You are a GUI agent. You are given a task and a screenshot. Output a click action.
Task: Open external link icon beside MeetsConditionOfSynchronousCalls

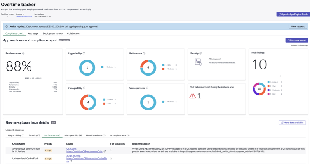pyautogui.click(x=104, y=152)
